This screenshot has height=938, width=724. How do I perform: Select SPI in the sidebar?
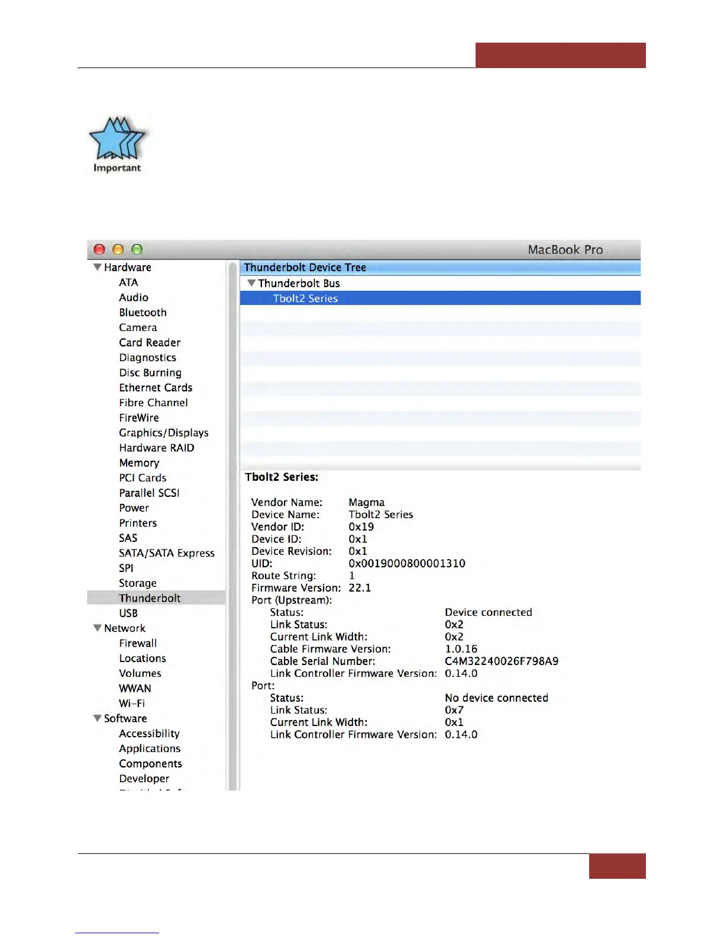pos(126,568)
